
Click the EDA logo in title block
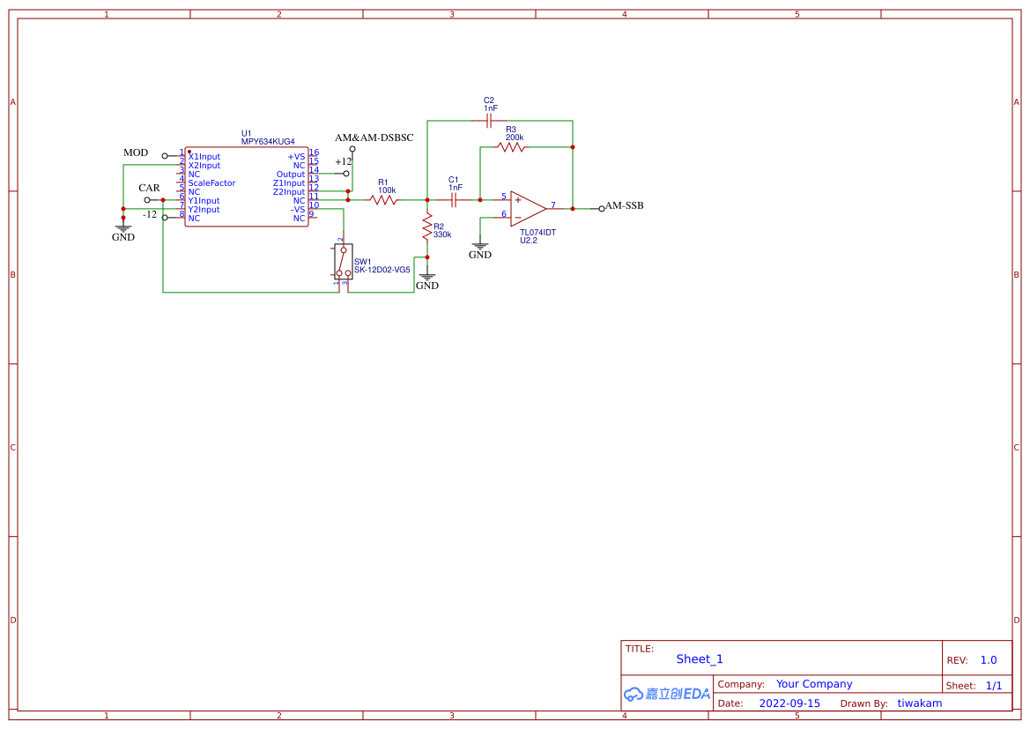click(667, 694)
